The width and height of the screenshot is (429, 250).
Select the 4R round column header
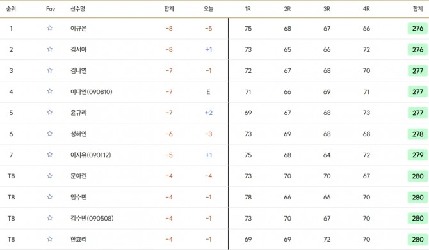pos(366,9)
